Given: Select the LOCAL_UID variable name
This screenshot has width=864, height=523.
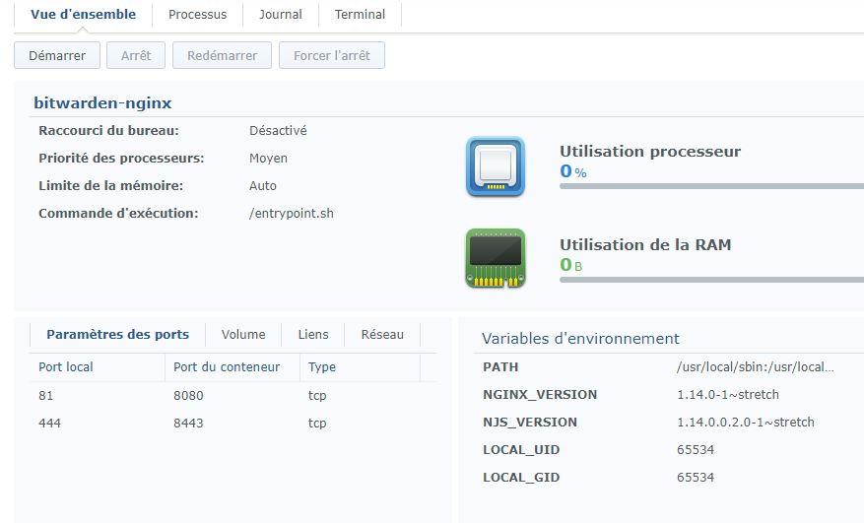Looking at the screenshot, I should pyautogui.click(x=521, y=450).
